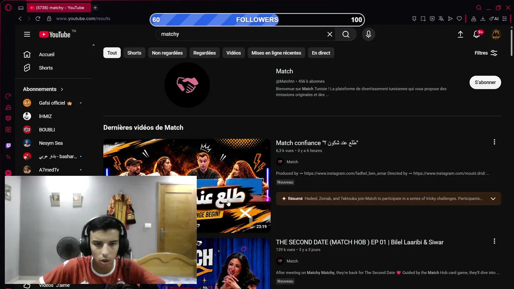Open YouTube notifications bell
Screen dimensions: 514x289
point(477,35)
